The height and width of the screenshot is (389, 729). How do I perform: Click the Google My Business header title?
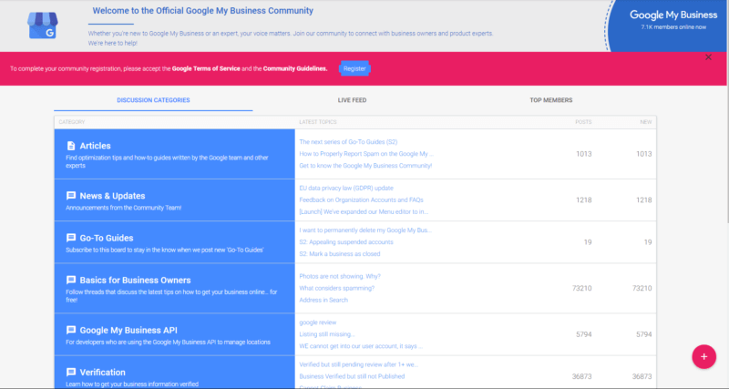click(673, 15)
